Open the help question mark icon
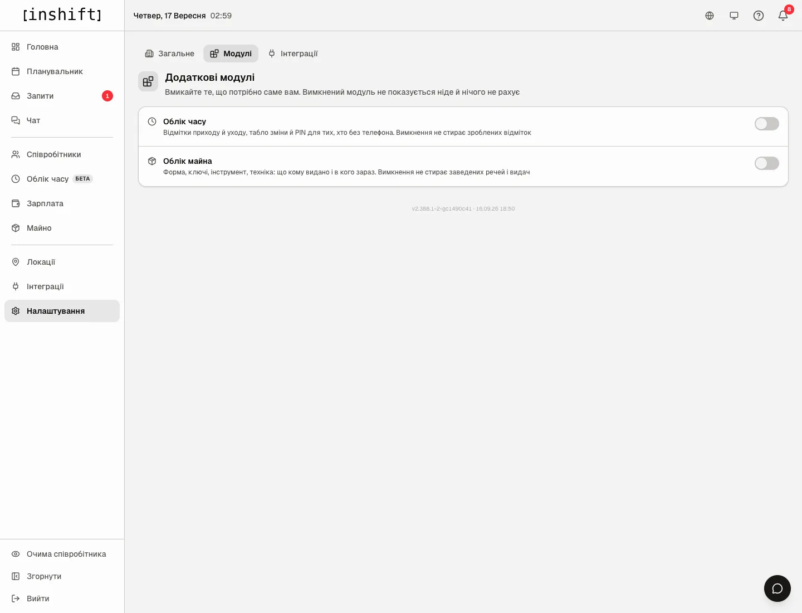This screenshot has height=613, width=802. tap(759, 16)
